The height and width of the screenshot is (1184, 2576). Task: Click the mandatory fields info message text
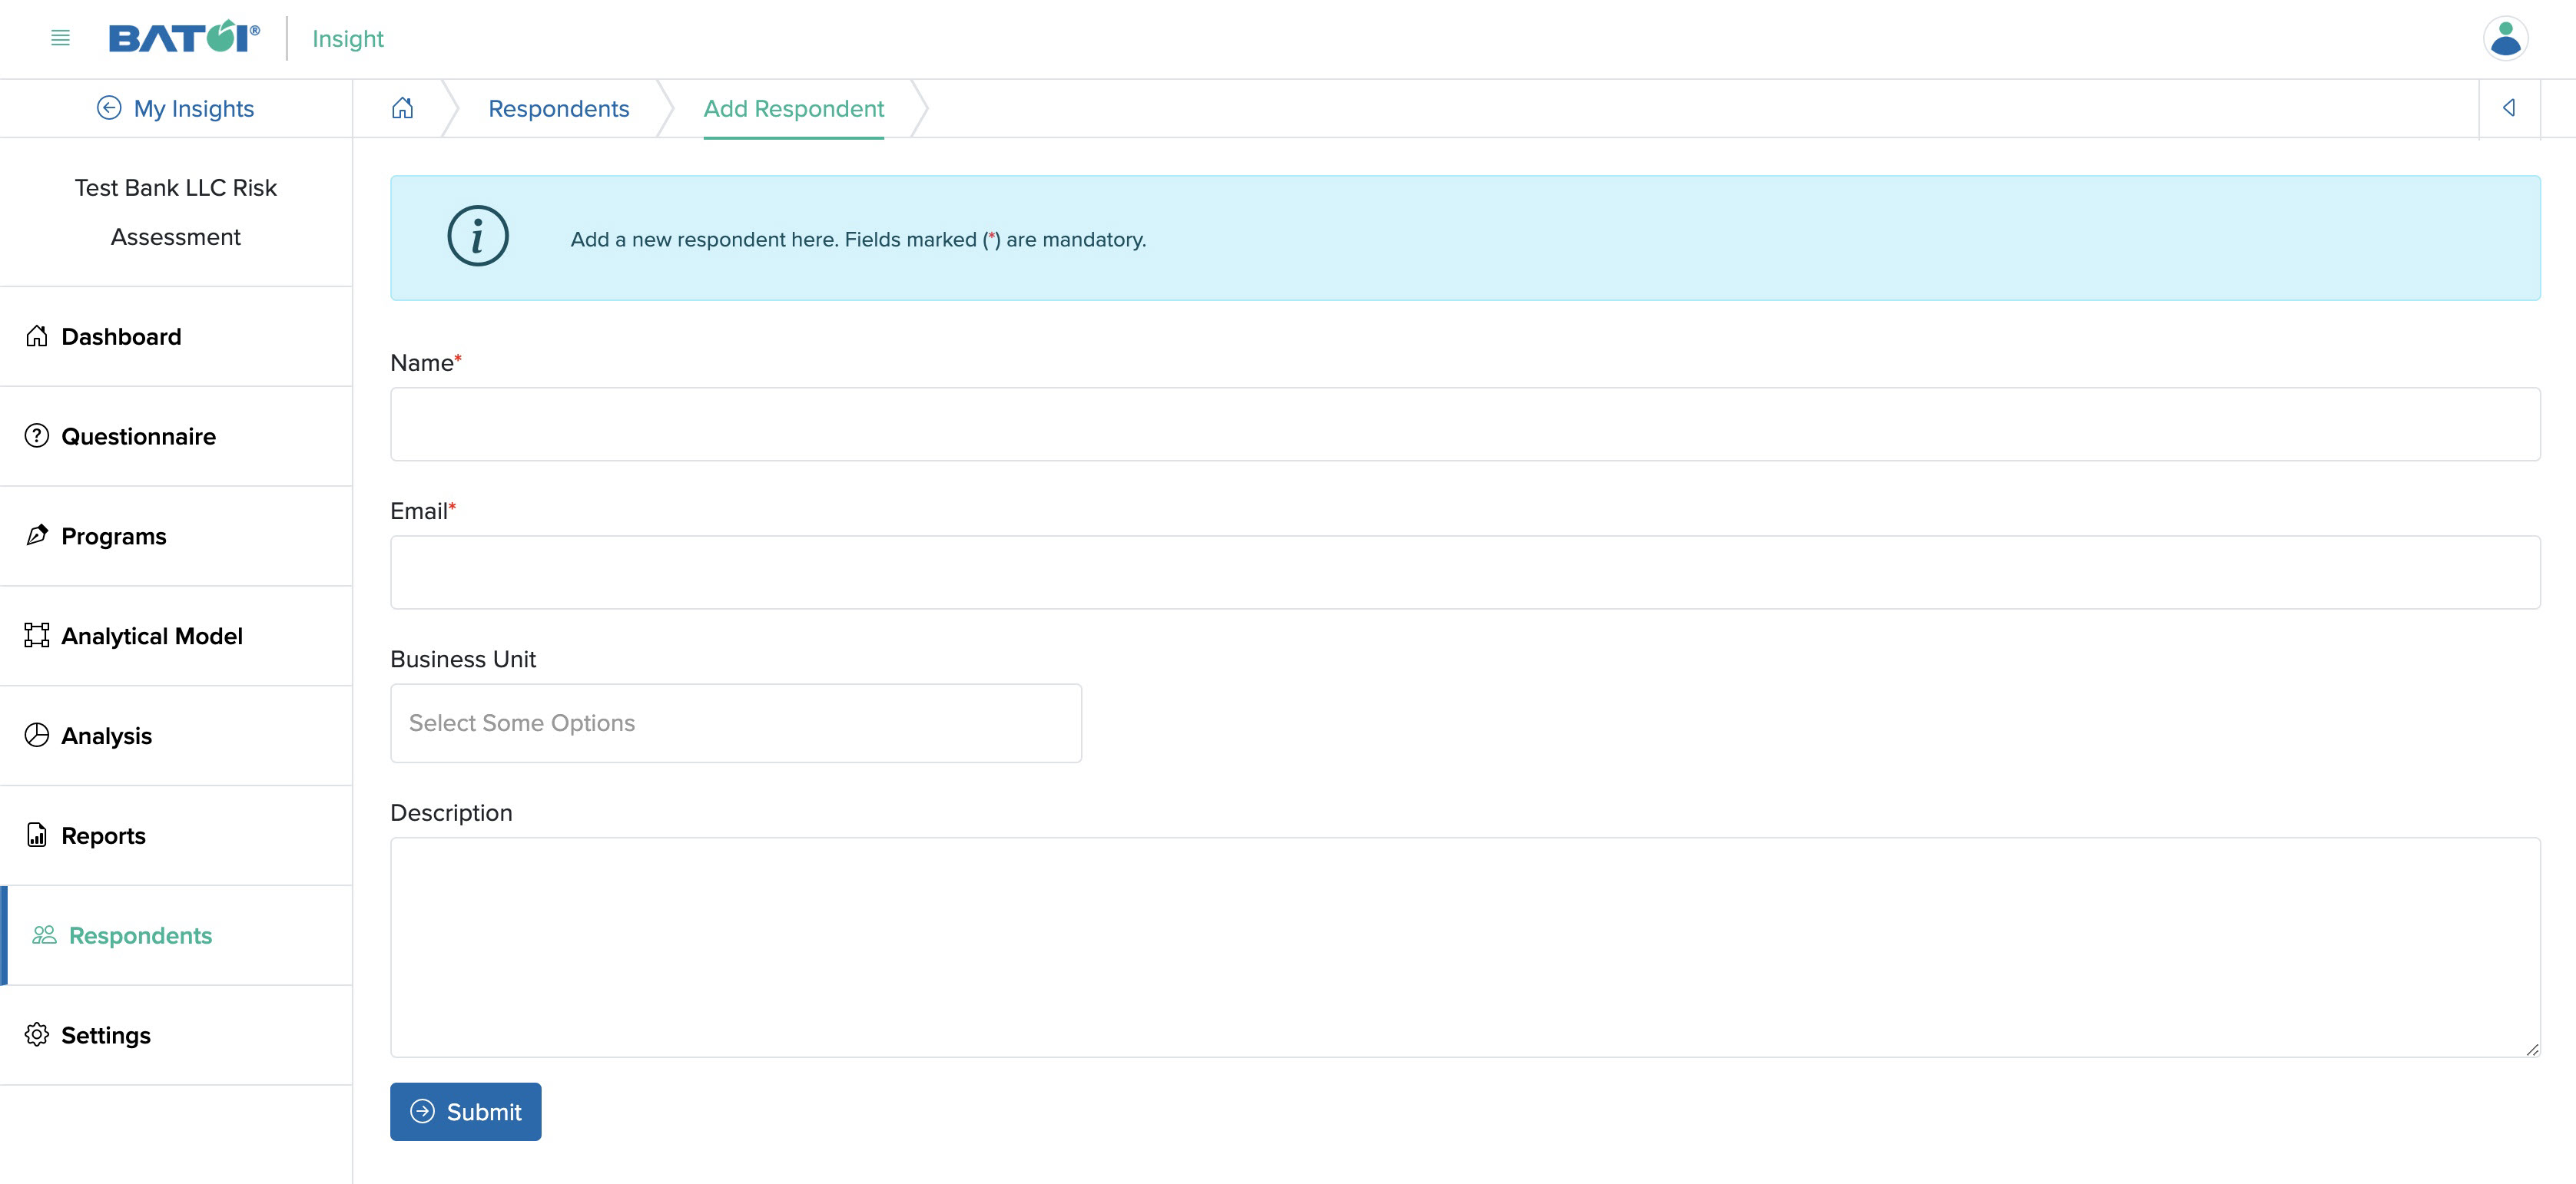(x=858, y=240)
